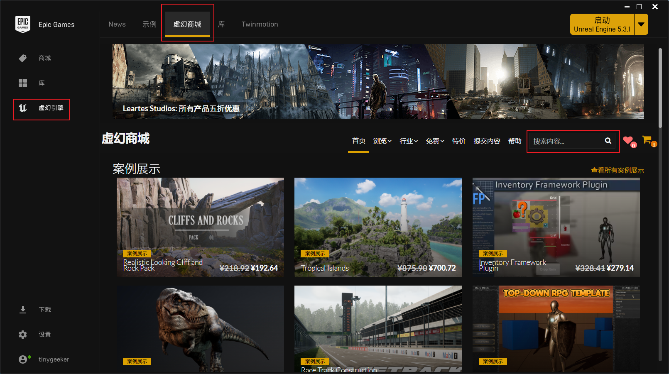The height and width of the screenshot is (374, 669).
Task: Click the tinygeeker username text
Action: (54, 359)
